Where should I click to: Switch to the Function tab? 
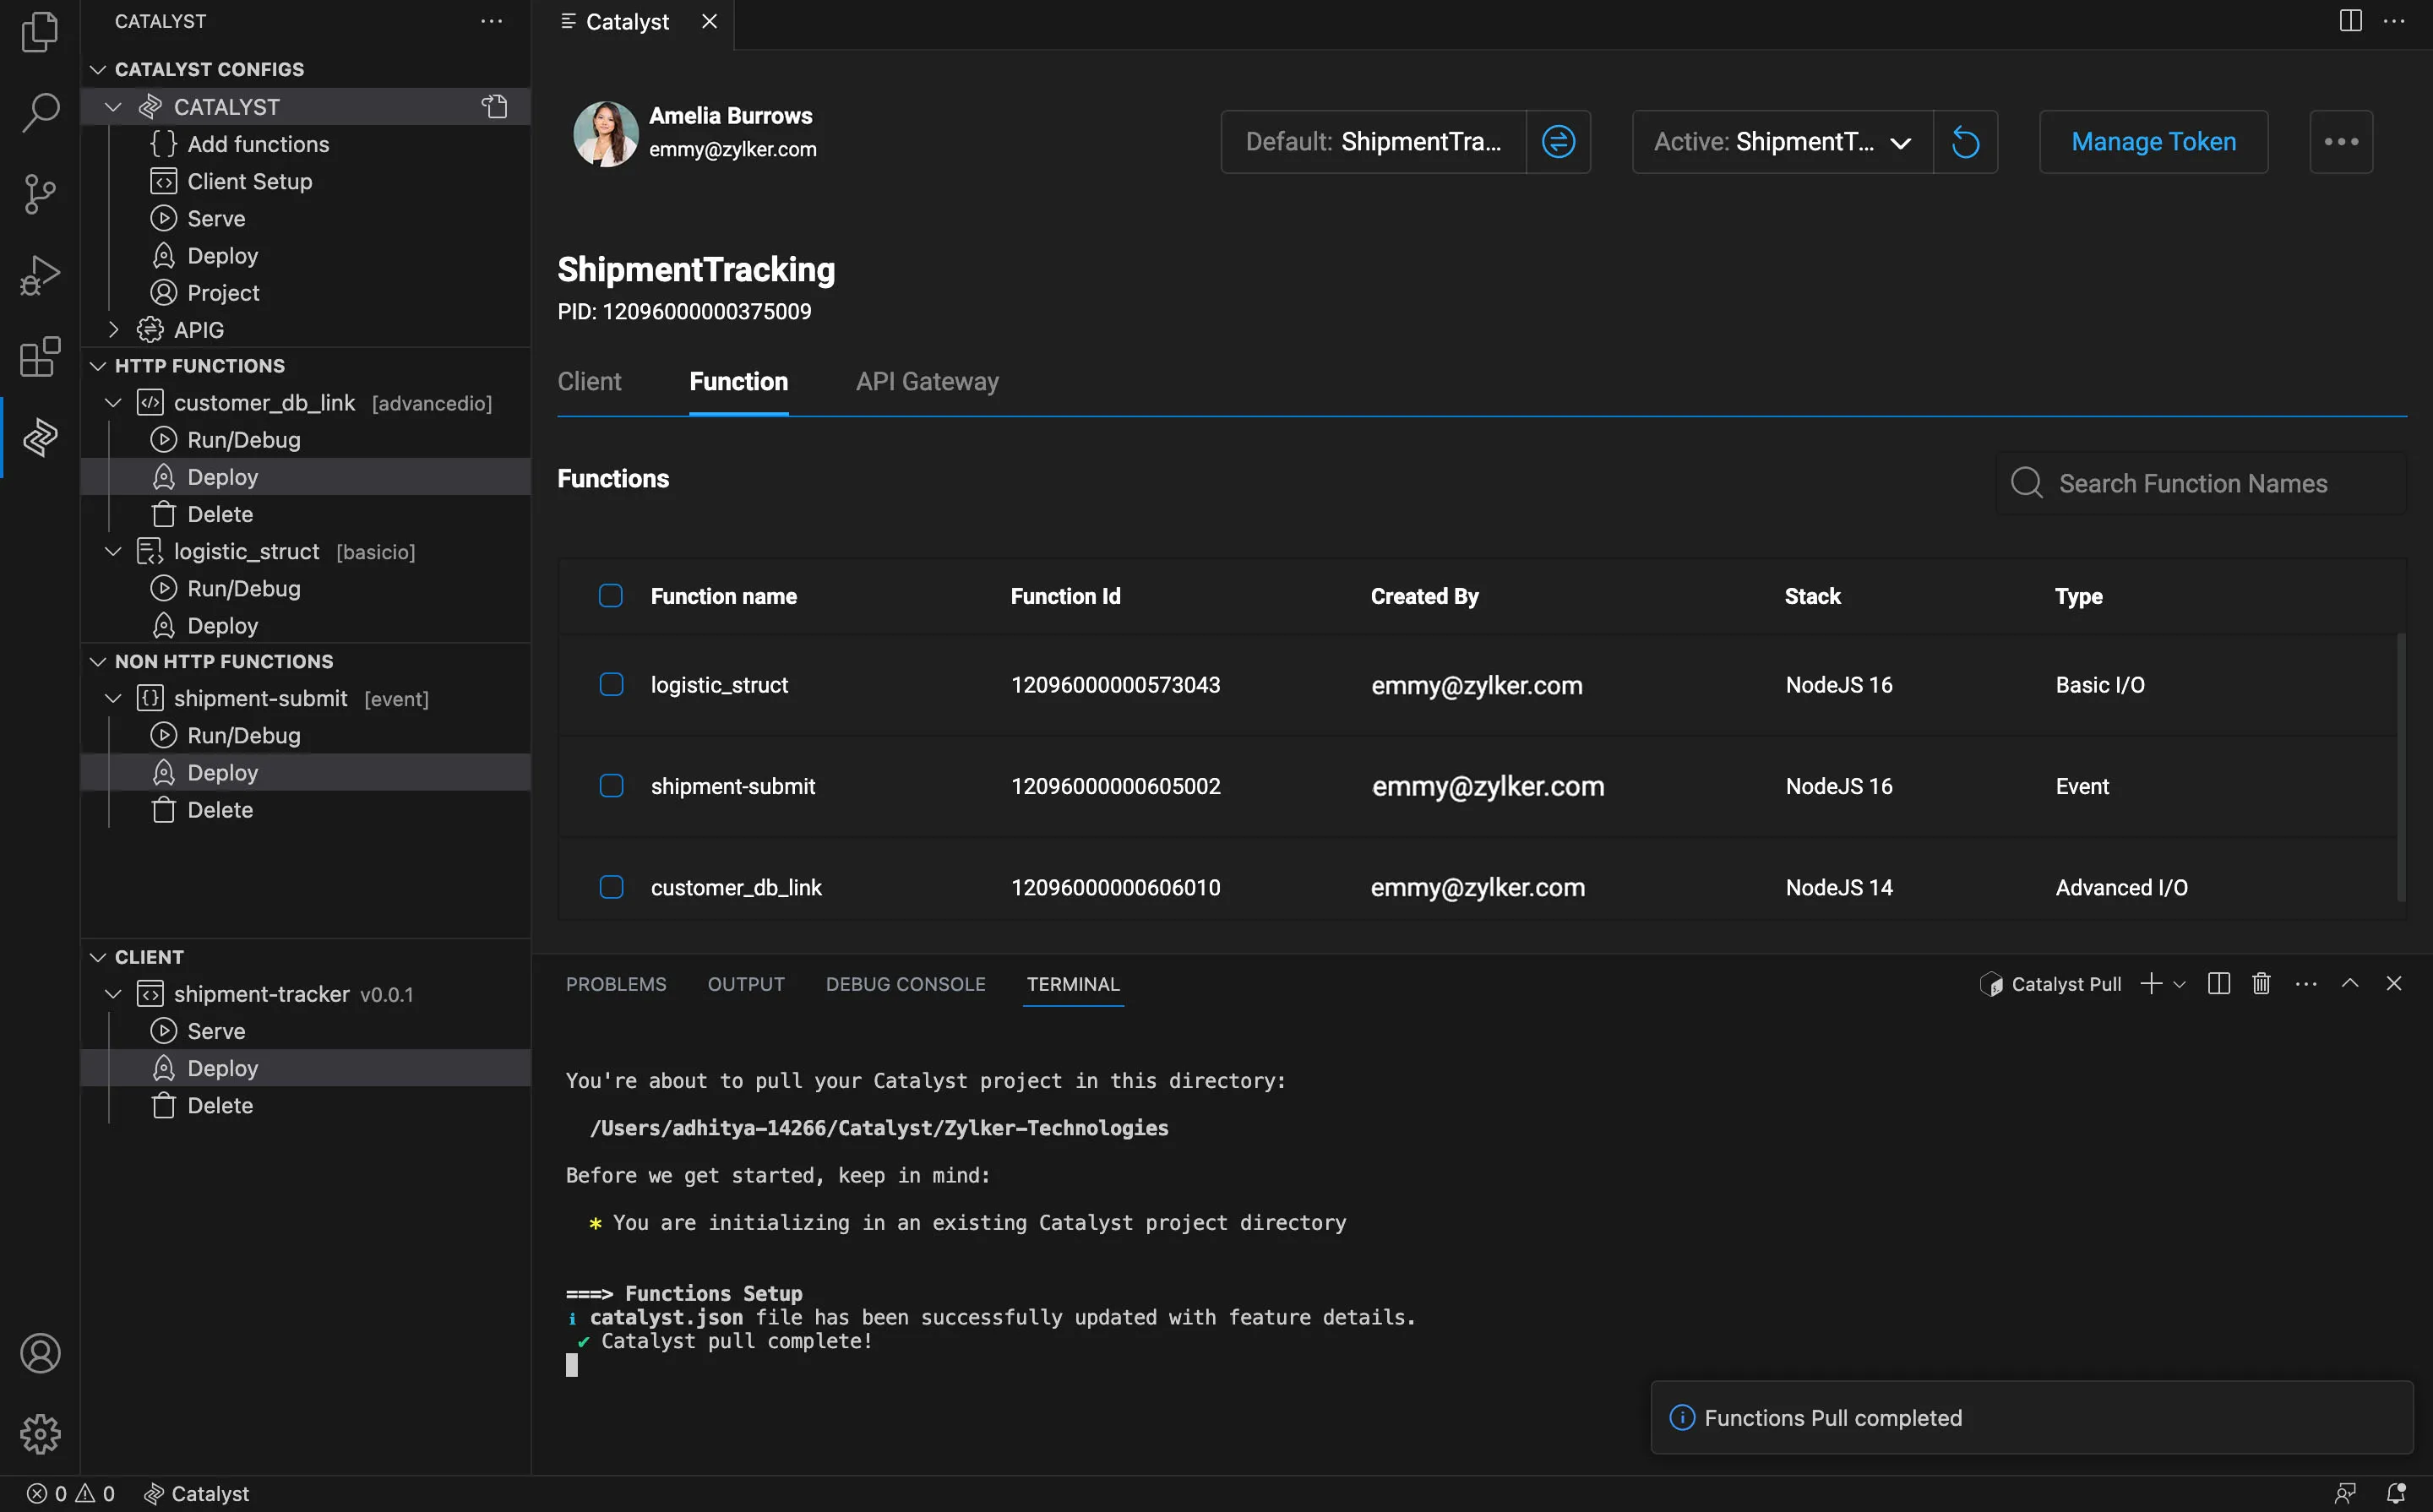(x=738, y=381)
